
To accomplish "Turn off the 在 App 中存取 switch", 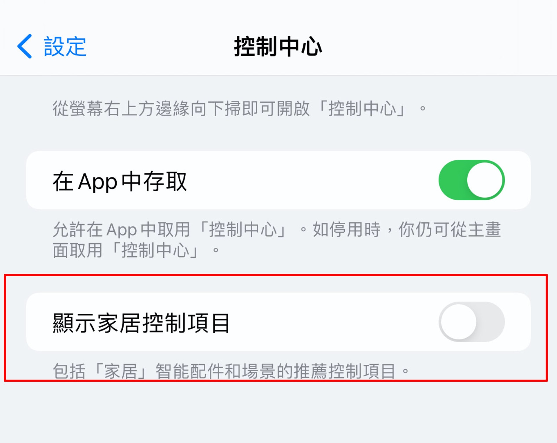I will [471, 180].
